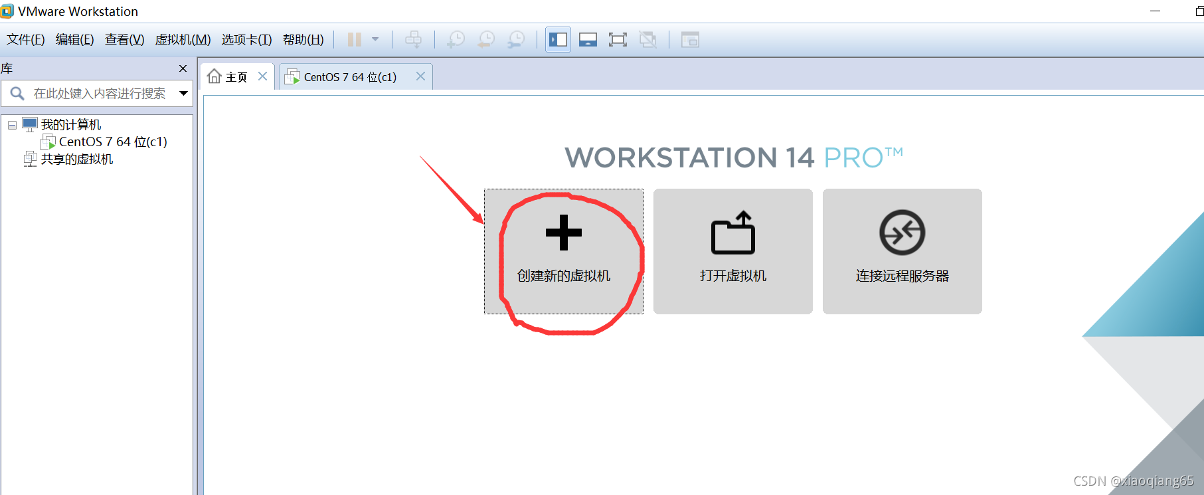Click the console view toolbar icon
Viewport: 1204px width, 495px height.
tap(690, 40)
